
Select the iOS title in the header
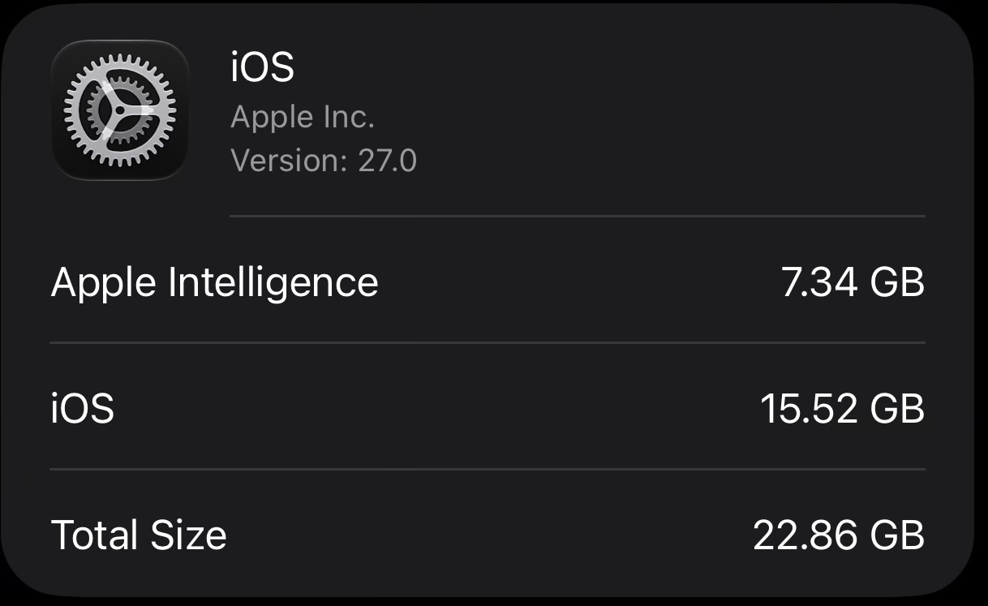pos(262,67)
